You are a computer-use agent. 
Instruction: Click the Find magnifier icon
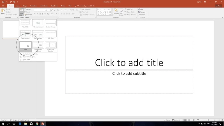coord(139,9)
